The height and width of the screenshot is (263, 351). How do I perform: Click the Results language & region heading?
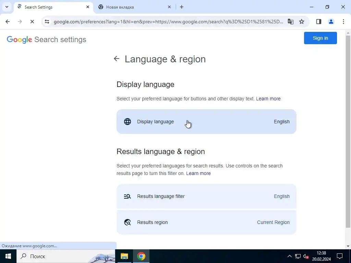[161, 152]
